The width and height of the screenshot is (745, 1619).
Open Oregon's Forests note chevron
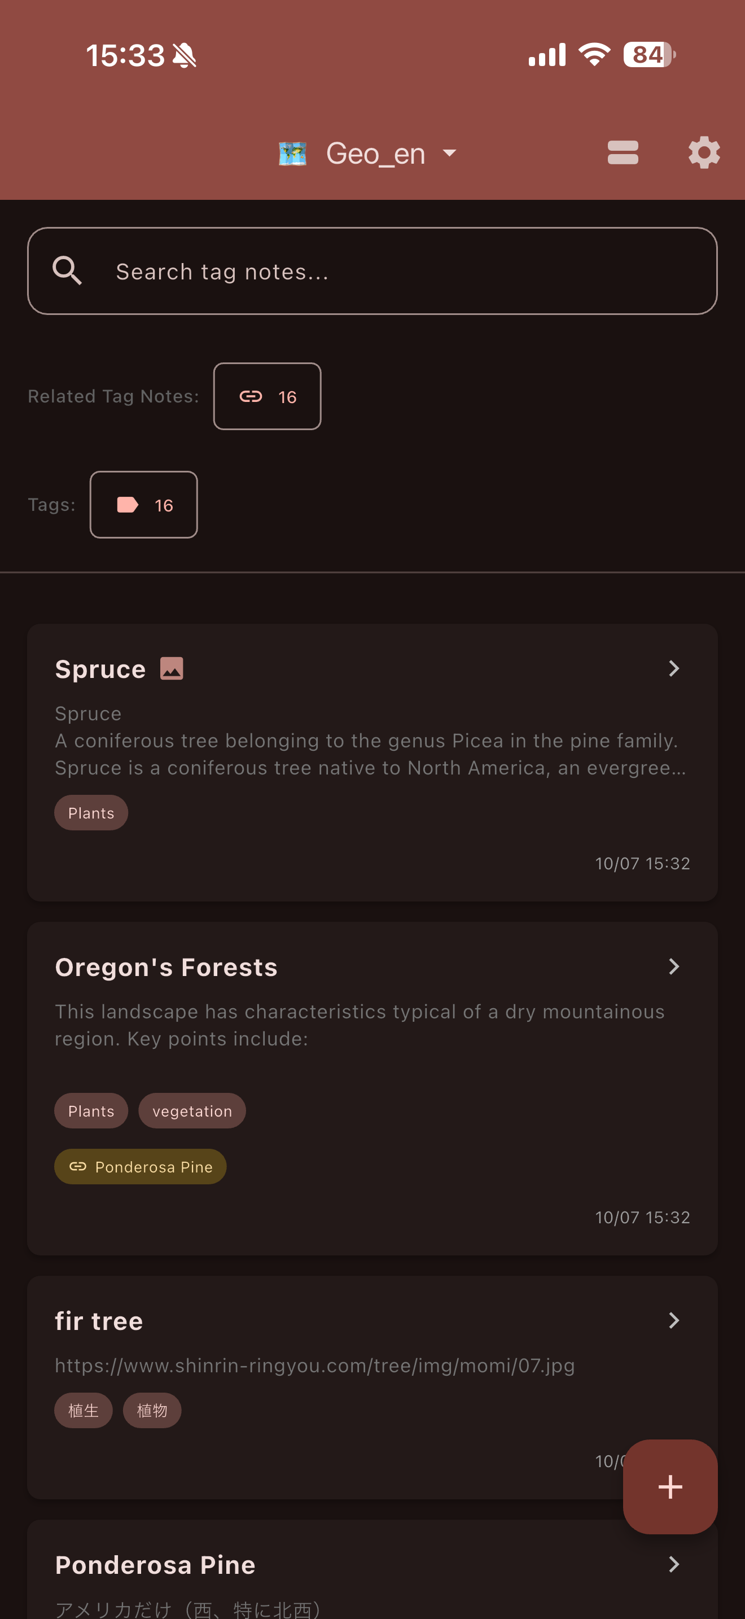coord(673,966)
